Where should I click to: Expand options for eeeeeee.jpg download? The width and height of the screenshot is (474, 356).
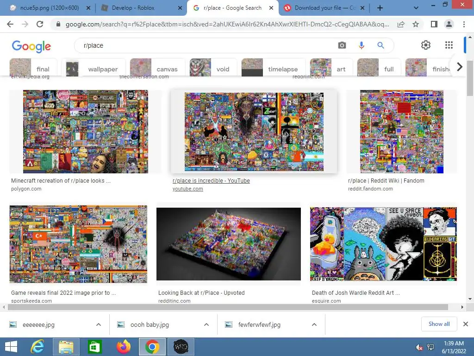point(99,324)
